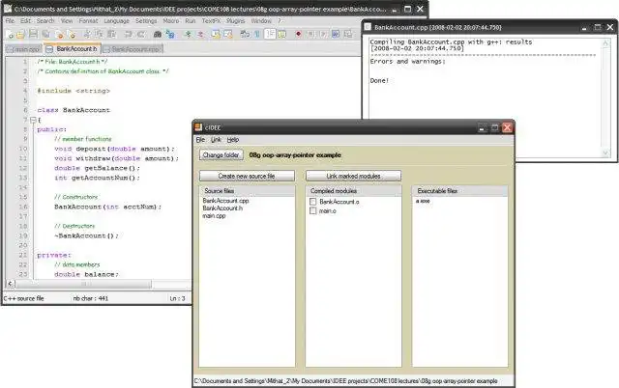This screenshot has width=619, height=388.
Task: Switch to the BankAccount.cpp editor tab
Action: click(133, 48)
